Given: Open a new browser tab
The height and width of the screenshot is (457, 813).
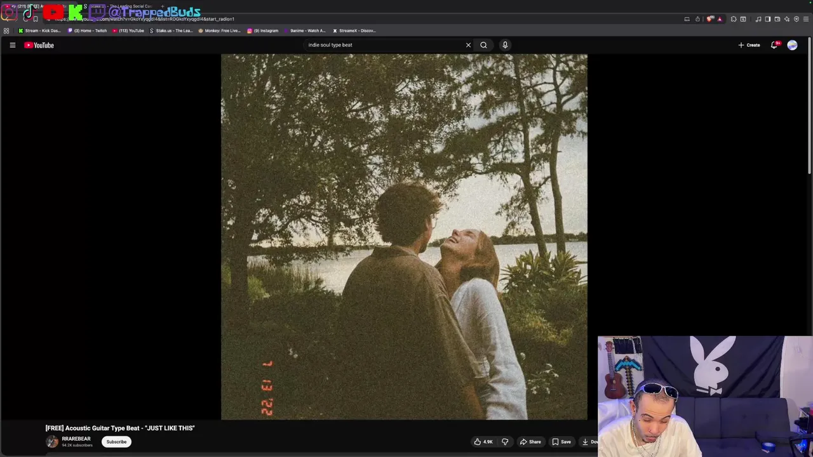Looking at the screenshot, I should (163, 6).
